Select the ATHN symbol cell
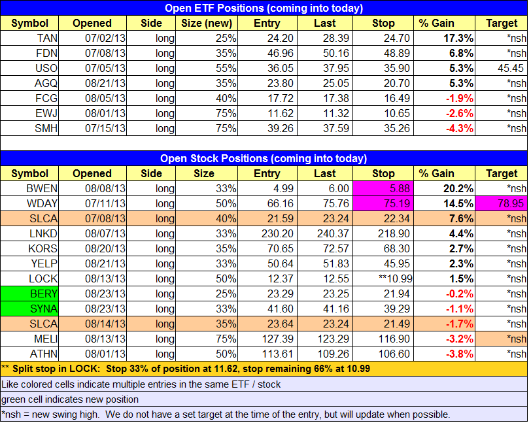Image resolution: width=531 pixels, height=438 pixels. point(29,354)
